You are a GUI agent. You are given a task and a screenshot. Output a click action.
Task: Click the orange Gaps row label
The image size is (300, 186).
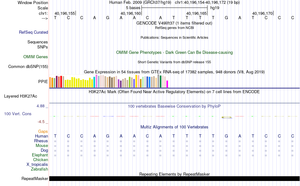(x=43, y=132)
